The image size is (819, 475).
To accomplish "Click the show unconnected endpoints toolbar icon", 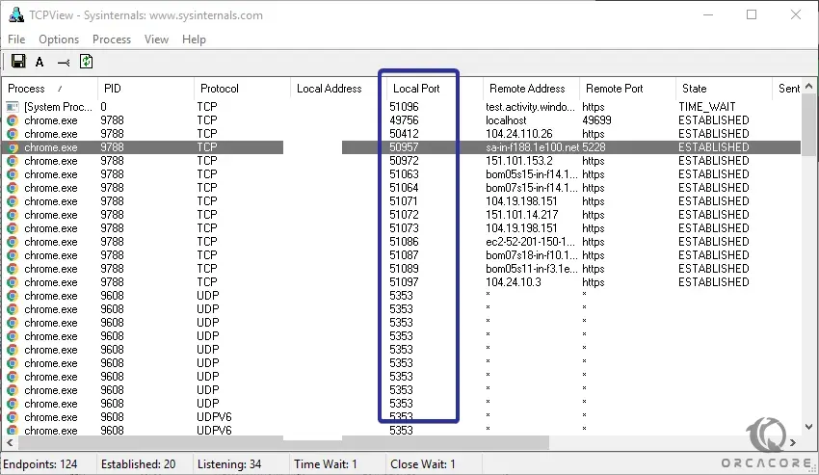I will point(64,63).
